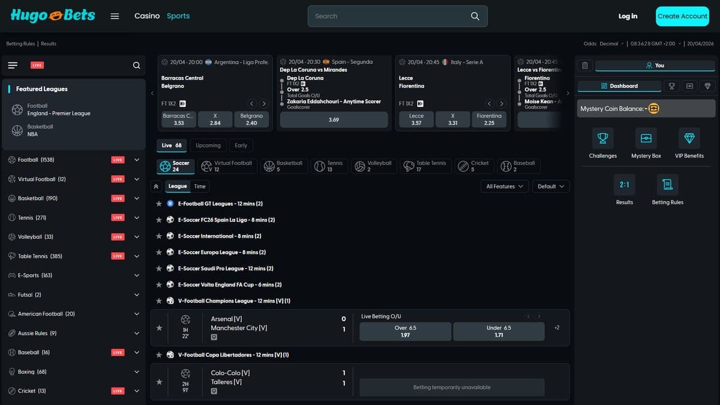This screenshot has height=405, width=720.
Task: Open the Challenges tile
Action: [x=603, y=143]
